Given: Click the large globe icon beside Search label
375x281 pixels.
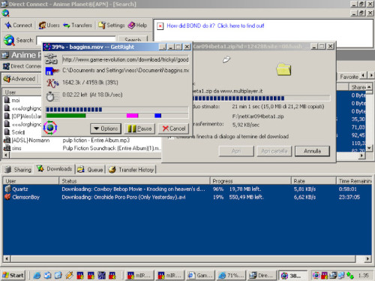Looking at the screenshot, I should [9, 40].
